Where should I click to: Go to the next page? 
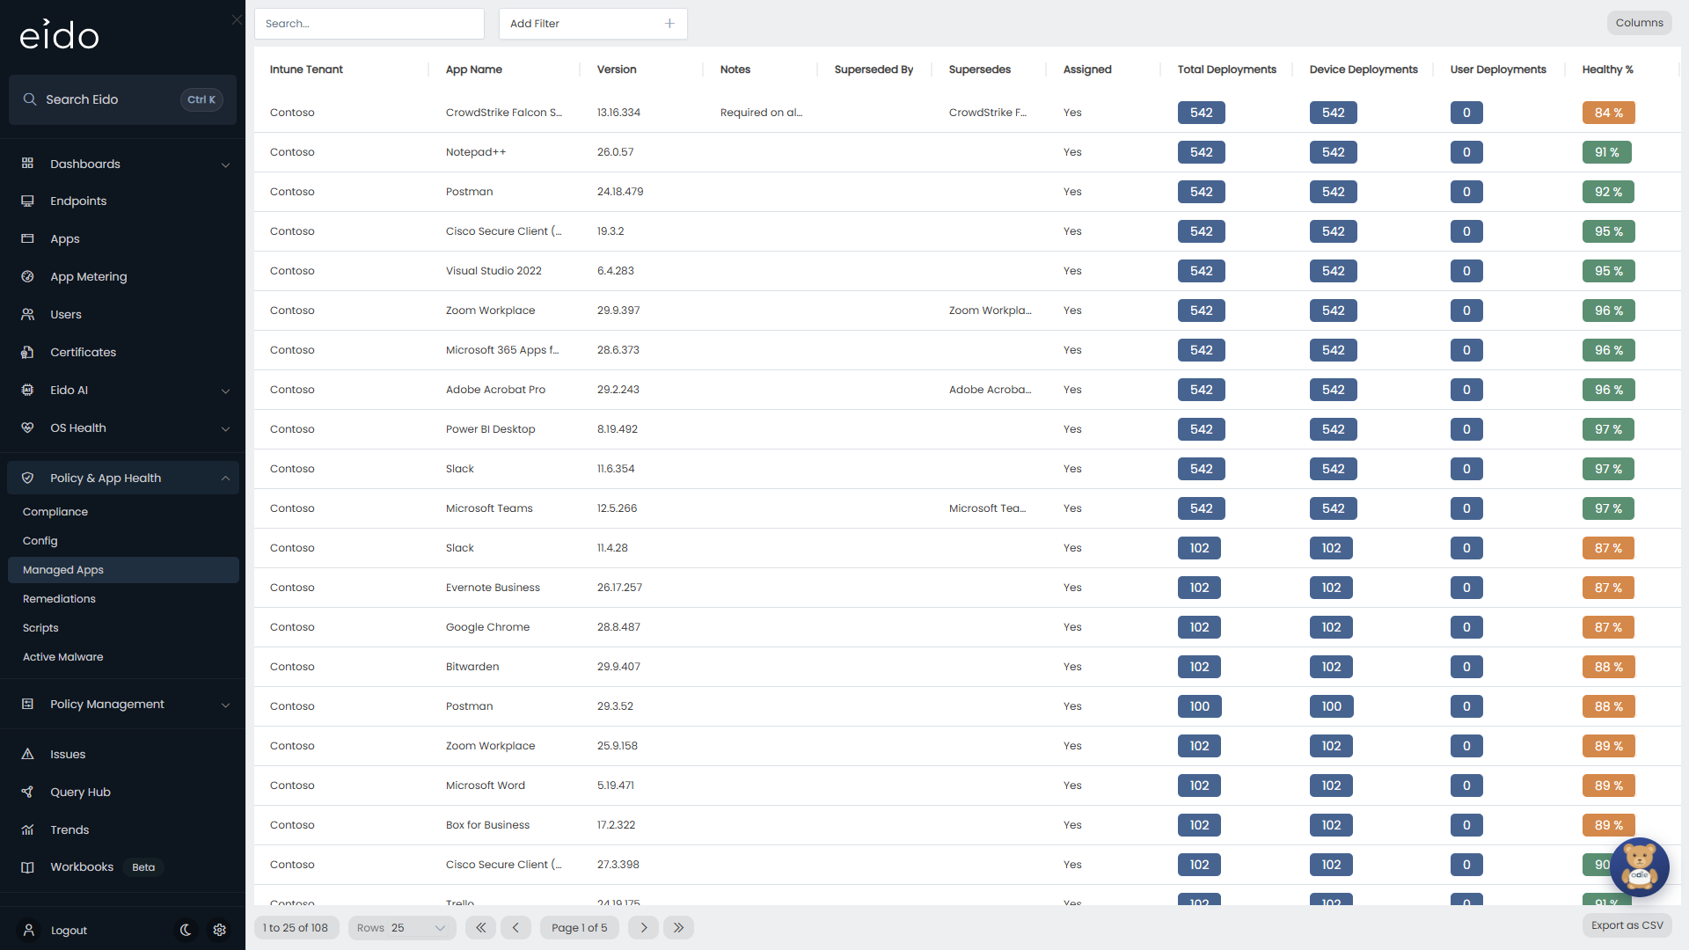[x=643, y=928]
